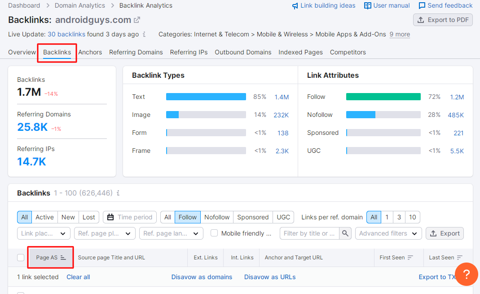This screenshot has height=294, width=480.
Task: Switch to the Competitors tab
Action: [x=348, y=52]
